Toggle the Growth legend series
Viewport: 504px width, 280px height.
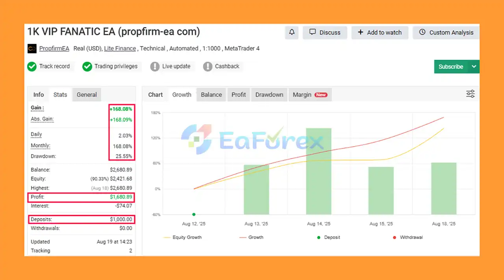coord(251,238)
